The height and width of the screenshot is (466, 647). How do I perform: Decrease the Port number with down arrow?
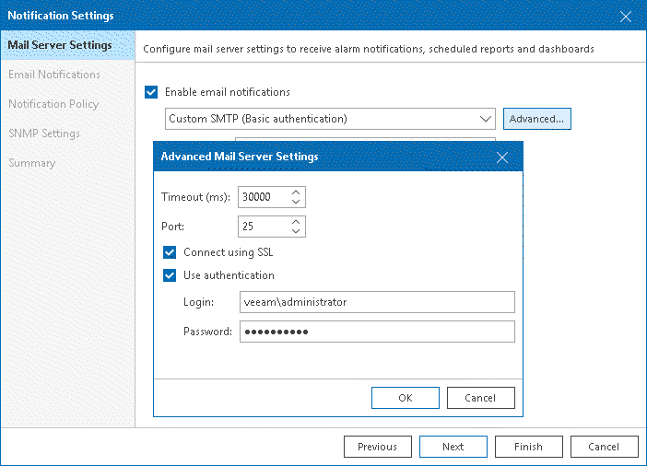(x=295, y=231)
